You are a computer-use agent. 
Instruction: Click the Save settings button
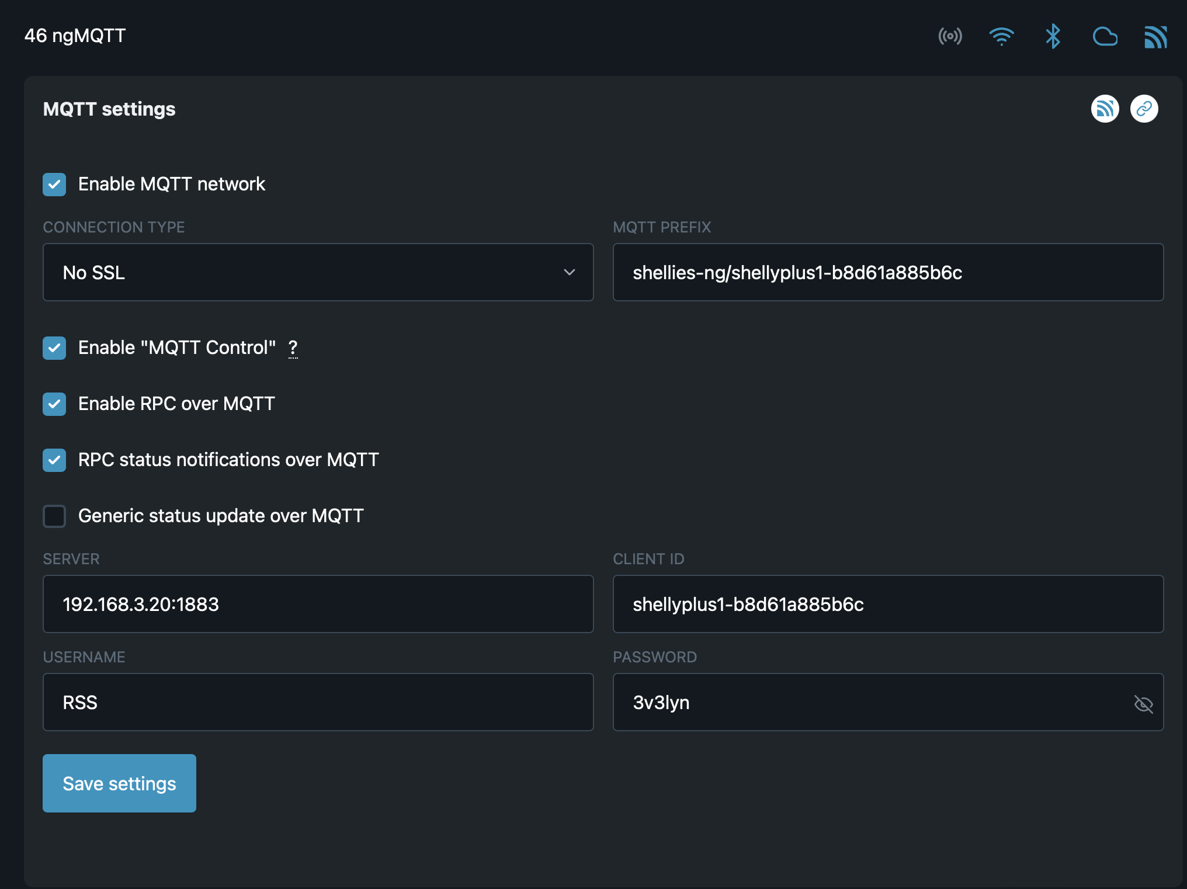[119, 783]
